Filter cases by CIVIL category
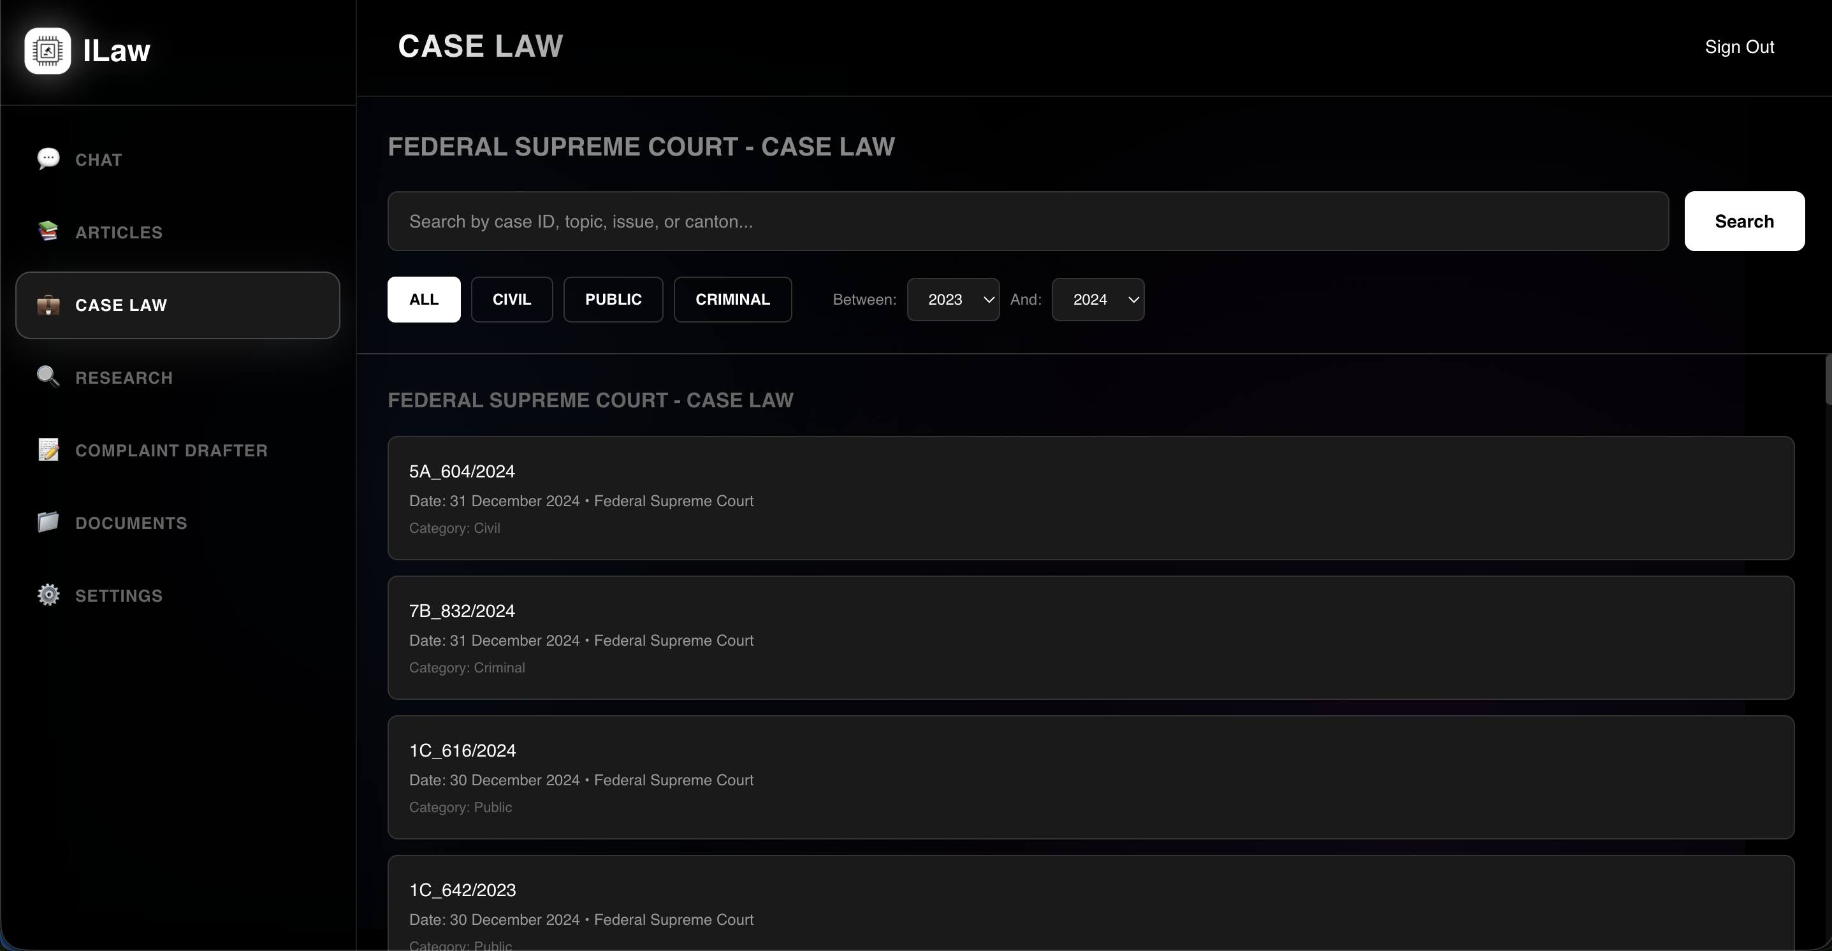The width and height of the screenshot is (1832, 951). [511, 300]
